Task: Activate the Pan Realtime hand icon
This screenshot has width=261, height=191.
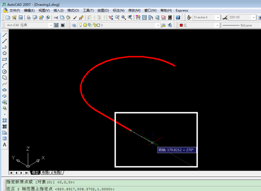Action: pos(111,17)
